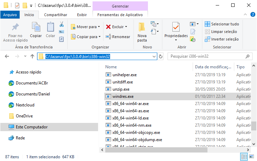The width and height of the screenshot is (257, 161).
Task: Expand the Excluir dropdown arrow
Action: (x=126, y=27)
